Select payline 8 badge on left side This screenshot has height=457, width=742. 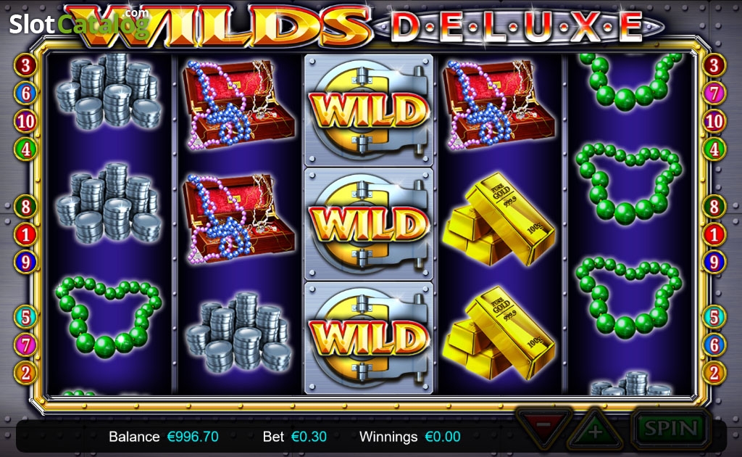click(25, 207)
